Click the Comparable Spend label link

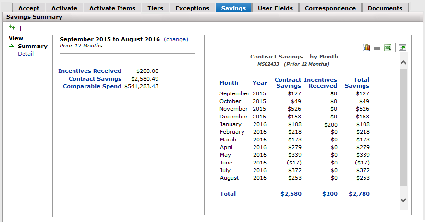click(x=92, y=86)
